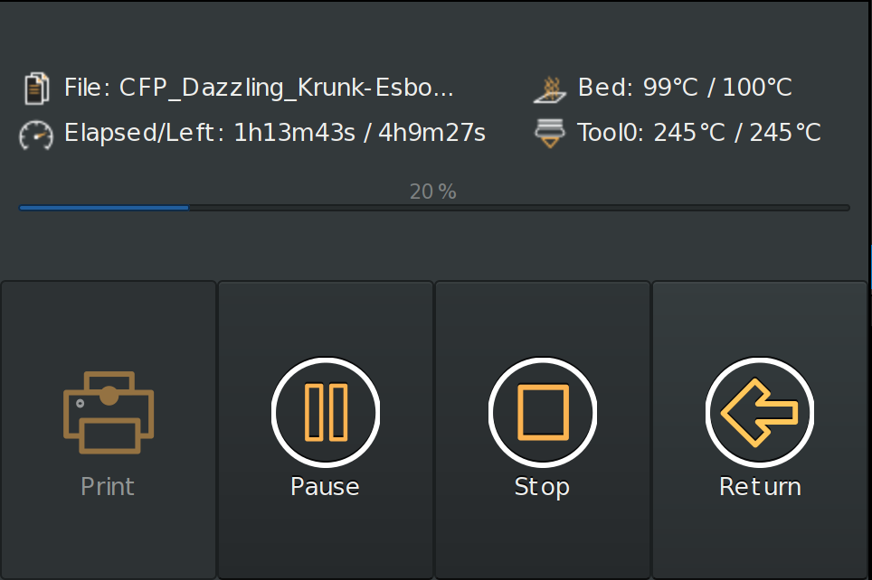Tap the Pause label text
The height and width of the screenshot is (580, 872).
click(325, 486)
